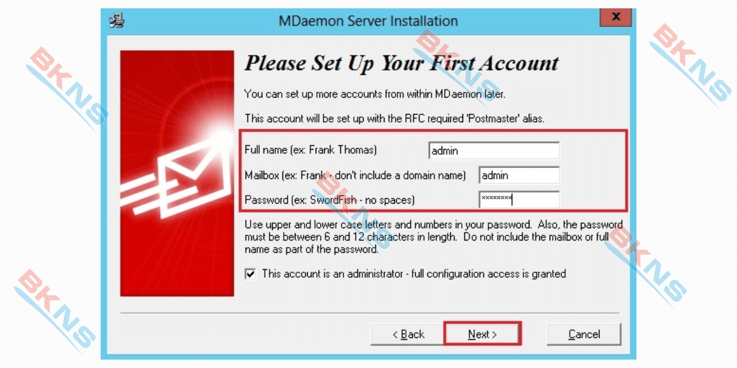Image resolution: width=737 pixels, height=368 pixels.
Task: Click the 'Full name (ex: Frank Thomas)' label
Action: pyautogui.click(x=311, y=150)
